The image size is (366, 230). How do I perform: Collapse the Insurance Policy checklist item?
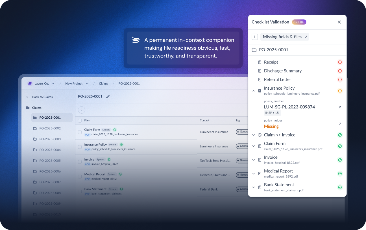click(x=254, y=91)
